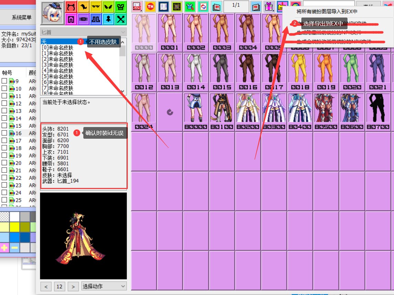Click the pink plus palette button
Image resolution: width=394 pixels, height=295 pixels.
point(4,248)
